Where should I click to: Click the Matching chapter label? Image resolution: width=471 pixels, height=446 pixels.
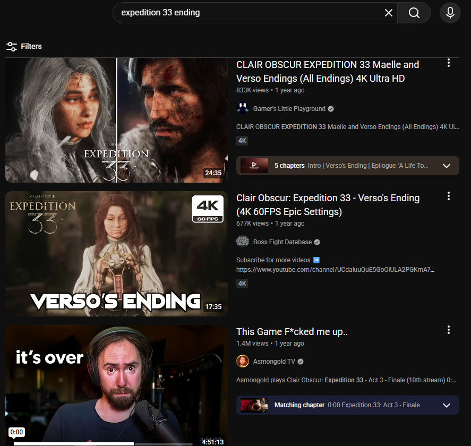(x=299, y=405)
